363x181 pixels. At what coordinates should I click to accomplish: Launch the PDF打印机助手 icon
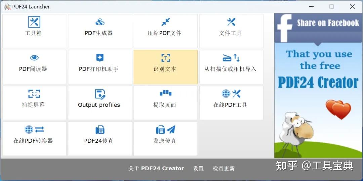[100, 58]
